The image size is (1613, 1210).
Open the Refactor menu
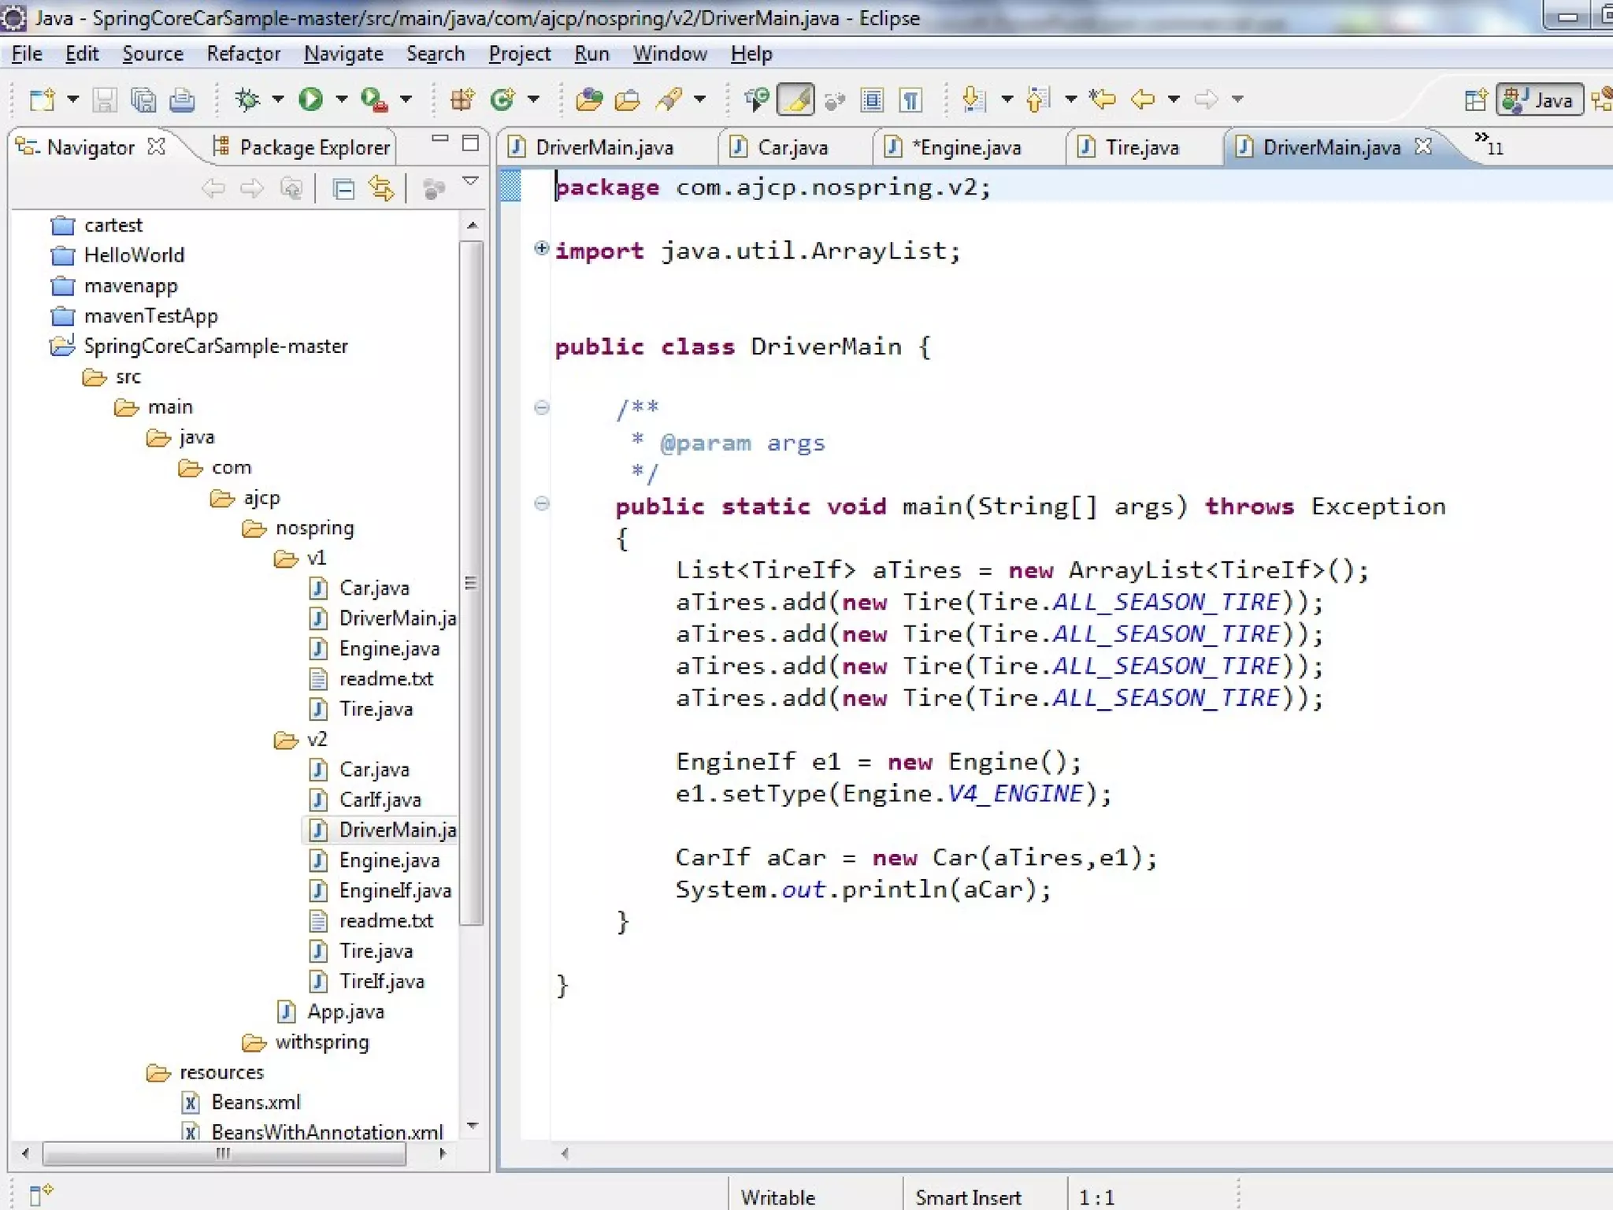pyautogui.click(x=243, y=54)
